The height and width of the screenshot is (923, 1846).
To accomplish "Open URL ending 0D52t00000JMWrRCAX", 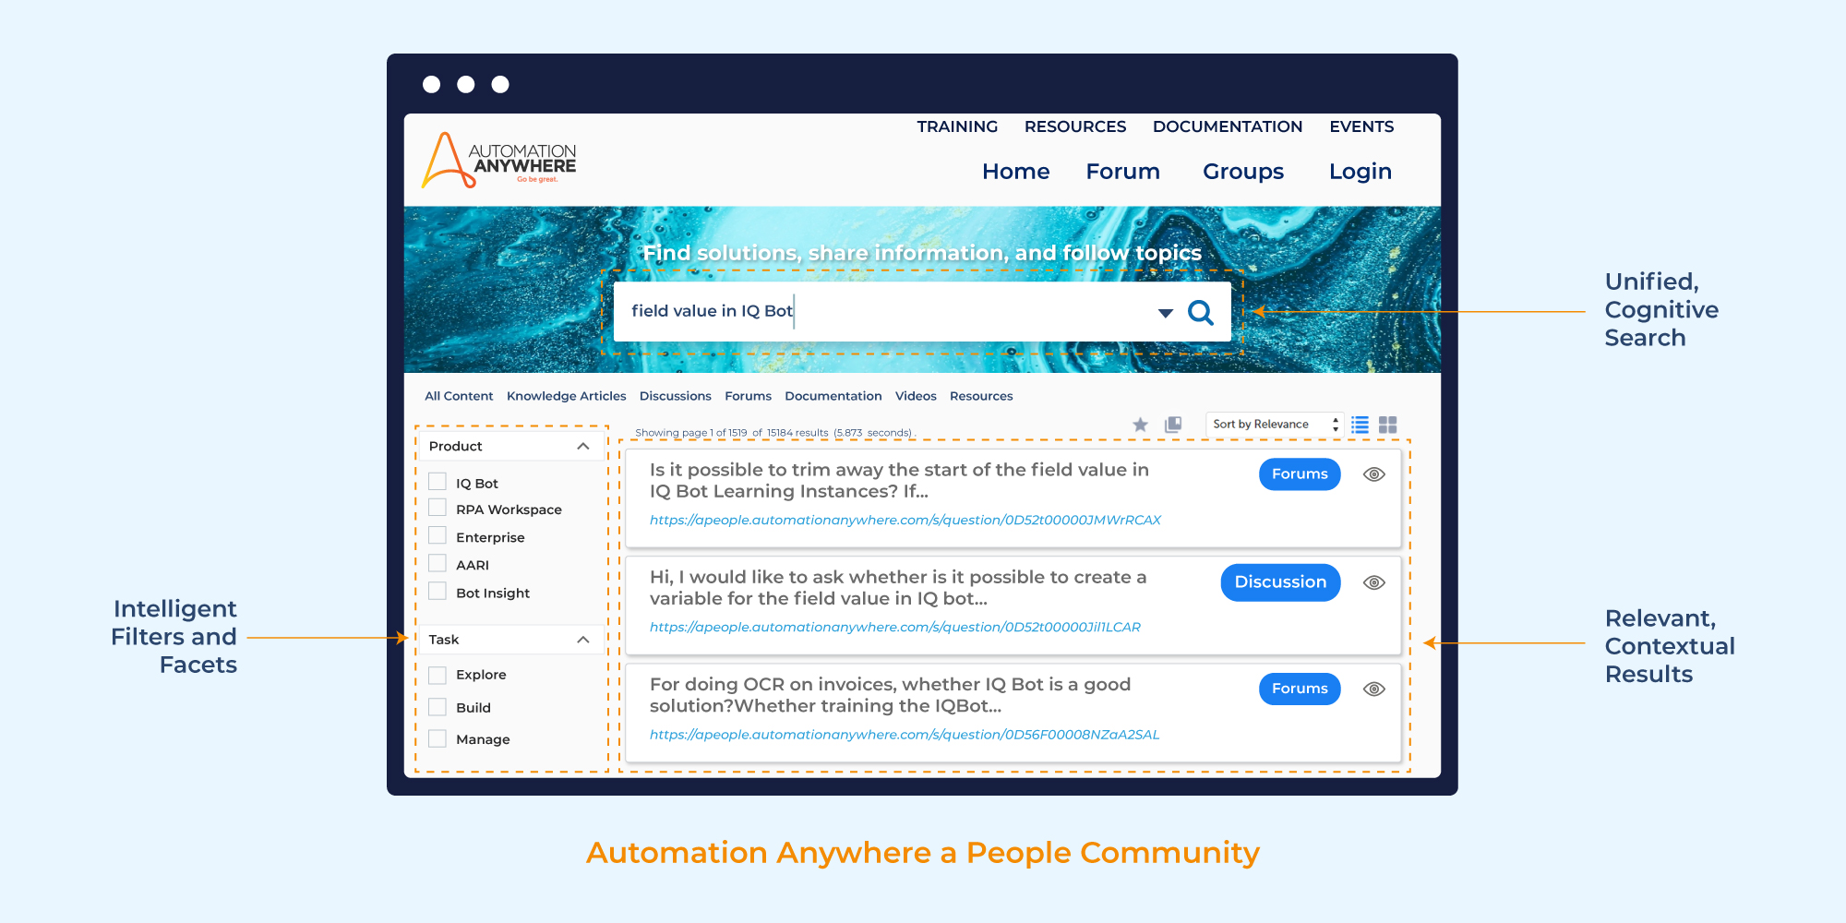I will (905, 520).
